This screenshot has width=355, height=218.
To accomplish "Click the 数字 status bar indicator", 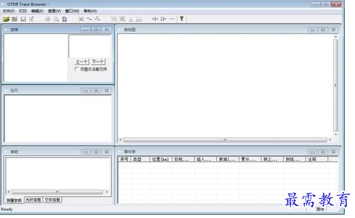I will coord(320,209).
